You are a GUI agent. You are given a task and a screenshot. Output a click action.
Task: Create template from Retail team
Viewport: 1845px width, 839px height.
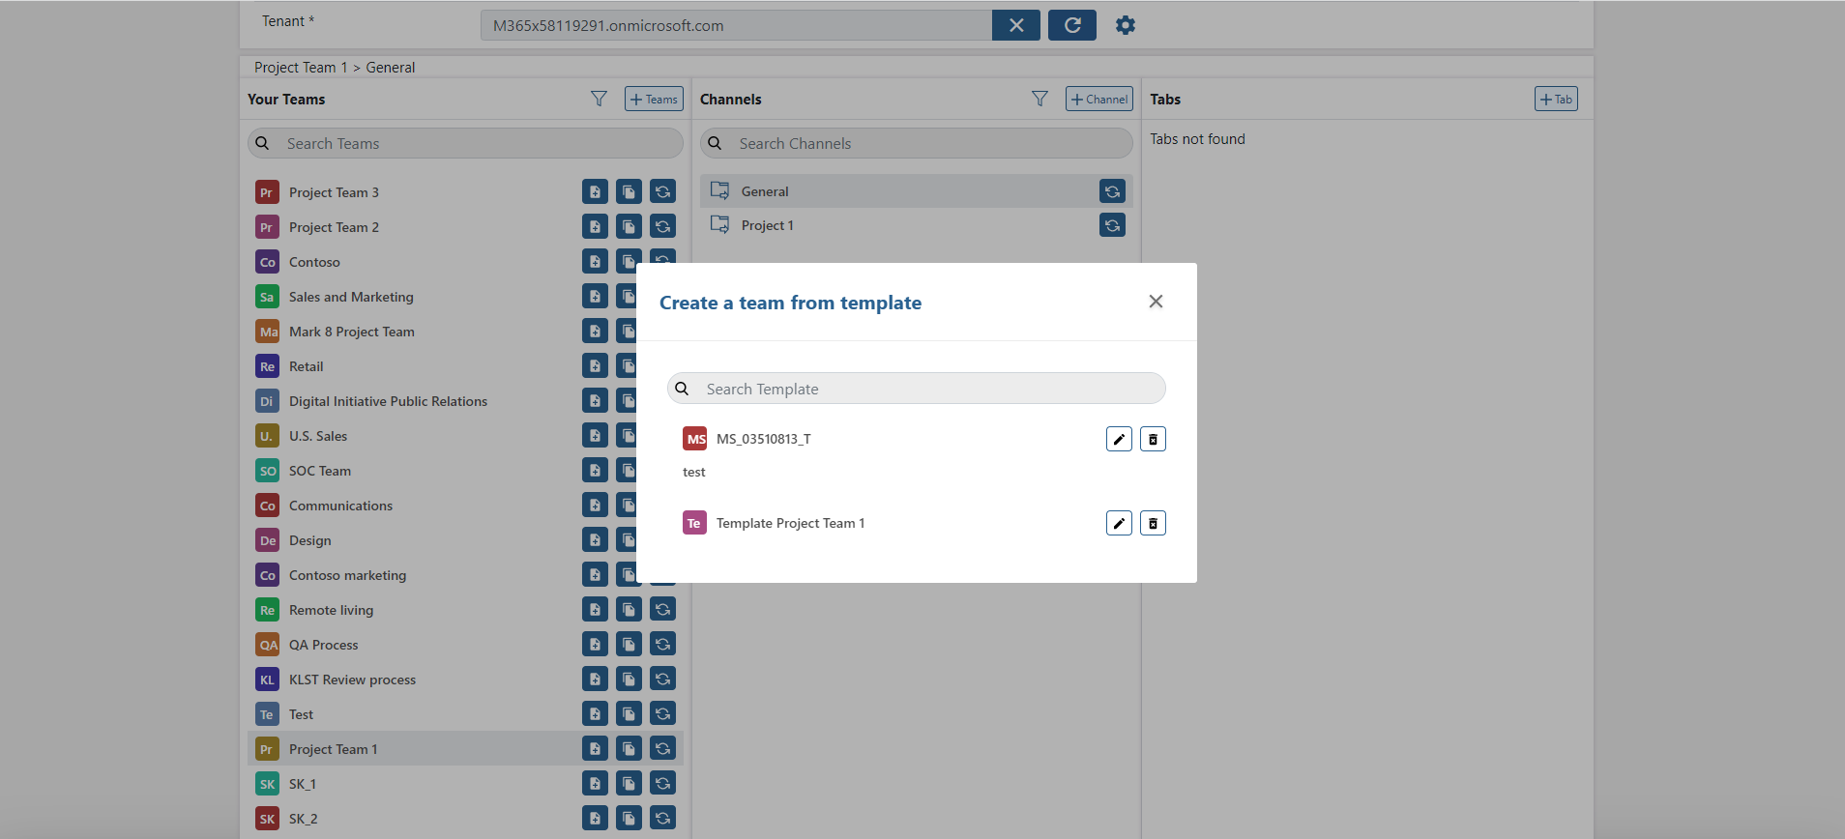pos(595,365)
